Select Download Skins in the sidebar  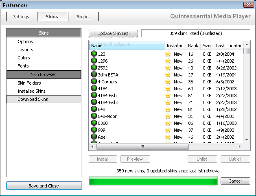click(x=44, y=99)
